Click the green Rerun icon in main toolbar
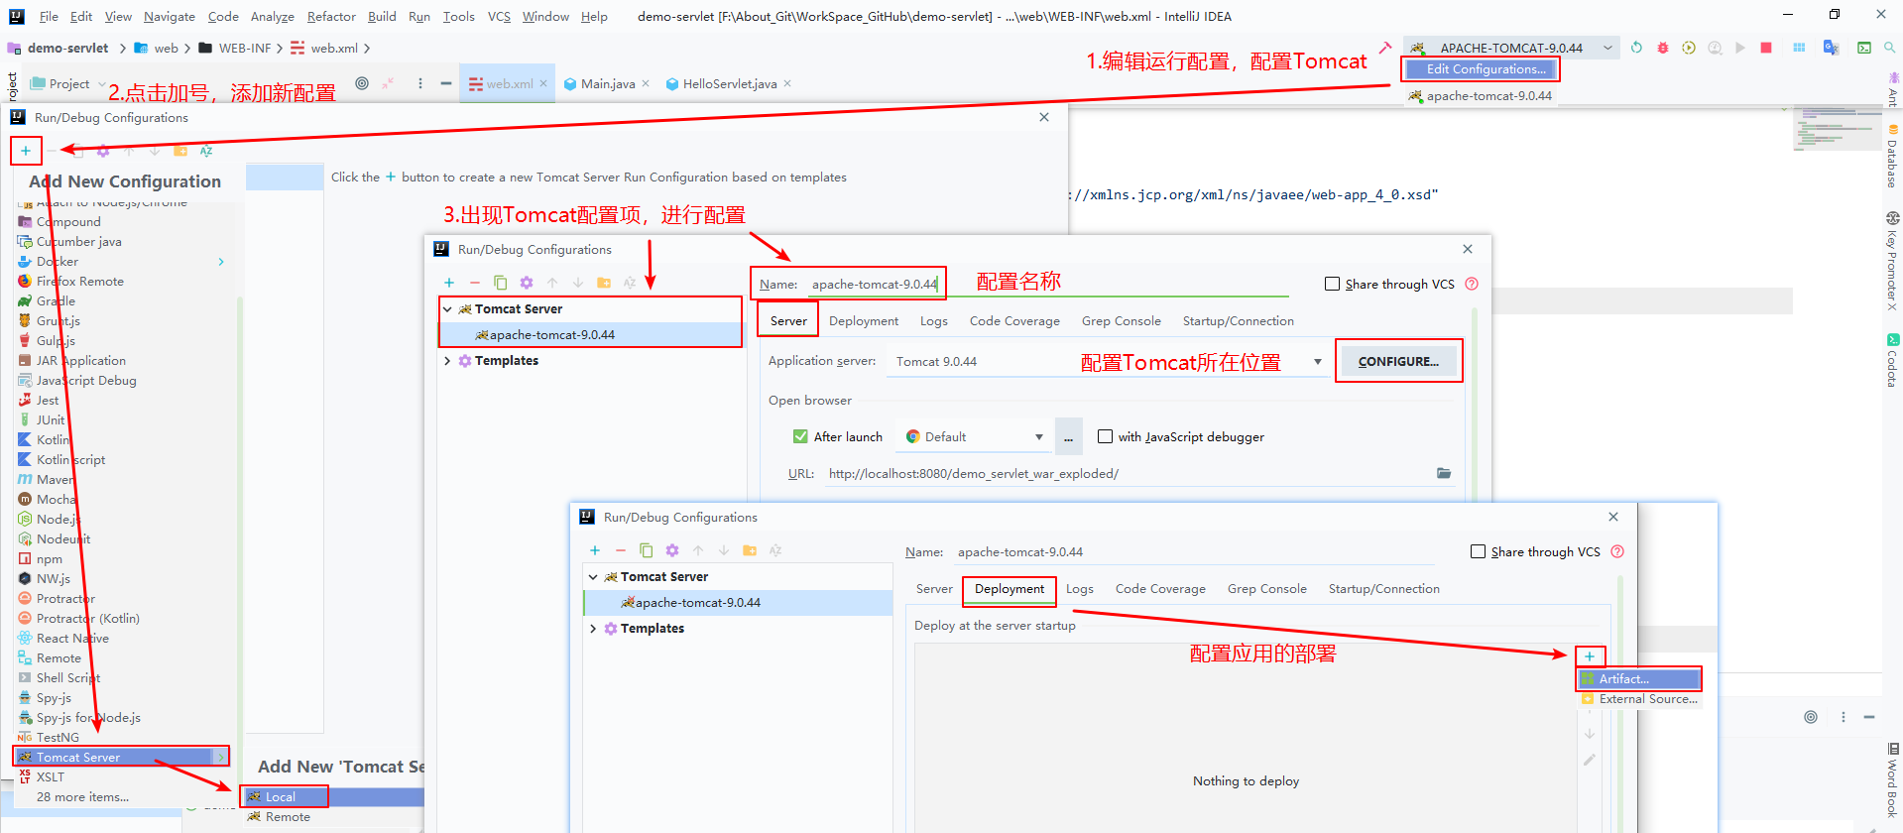This screenshot has height=833, width=1903. pos(1636,48)
